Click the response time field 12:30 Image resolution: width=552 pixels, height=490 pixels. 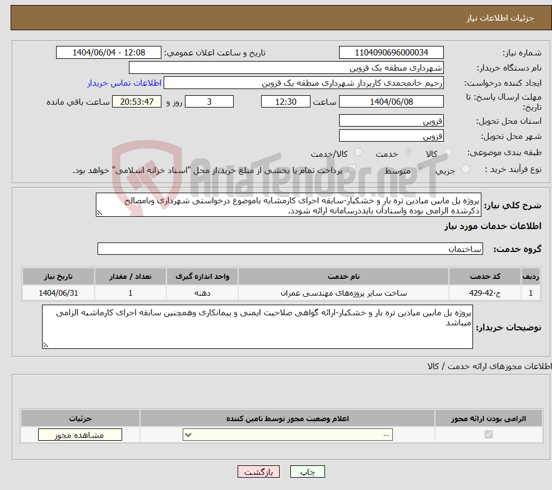pyautogui.click(x=286, y=101)
